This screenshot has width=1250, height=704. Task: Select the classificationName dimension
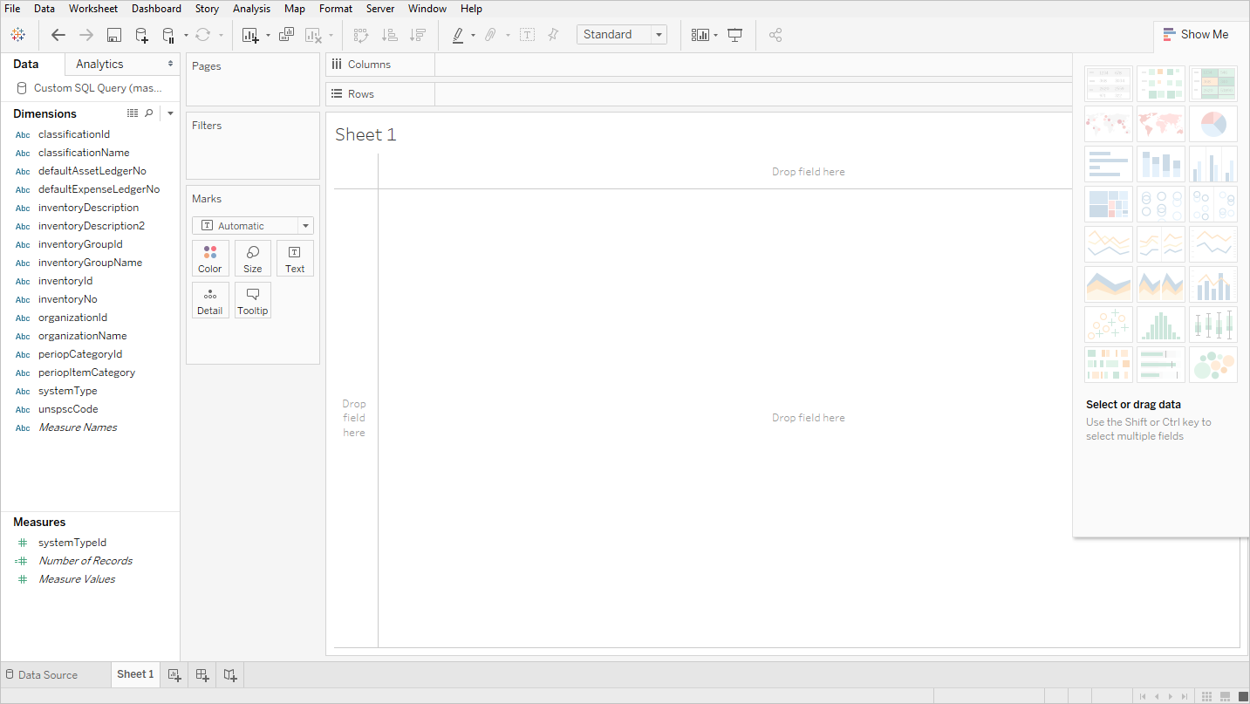coord(84,153)
